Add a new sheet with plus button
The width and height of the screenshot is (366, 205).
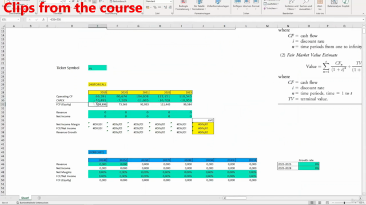coord(39,198)
